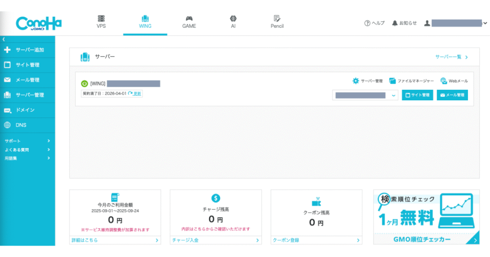This screenshot has height=257, width=490.
Task: Open the server management gear icon
Action: (x=356, y=81)
